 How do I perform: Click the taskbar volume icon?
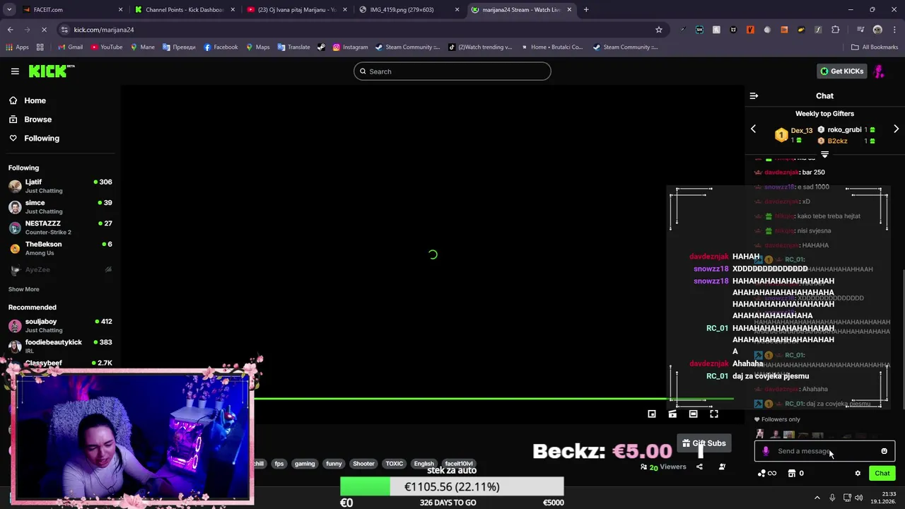(x=859, y=498)
